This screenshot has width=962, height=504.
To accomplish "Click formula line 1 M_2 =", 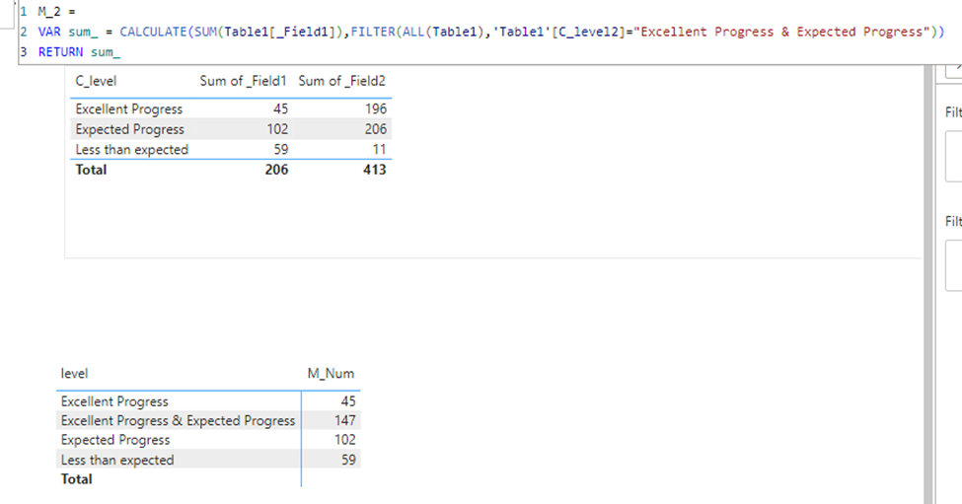I will pyautogui.click(x=56, y=11).
